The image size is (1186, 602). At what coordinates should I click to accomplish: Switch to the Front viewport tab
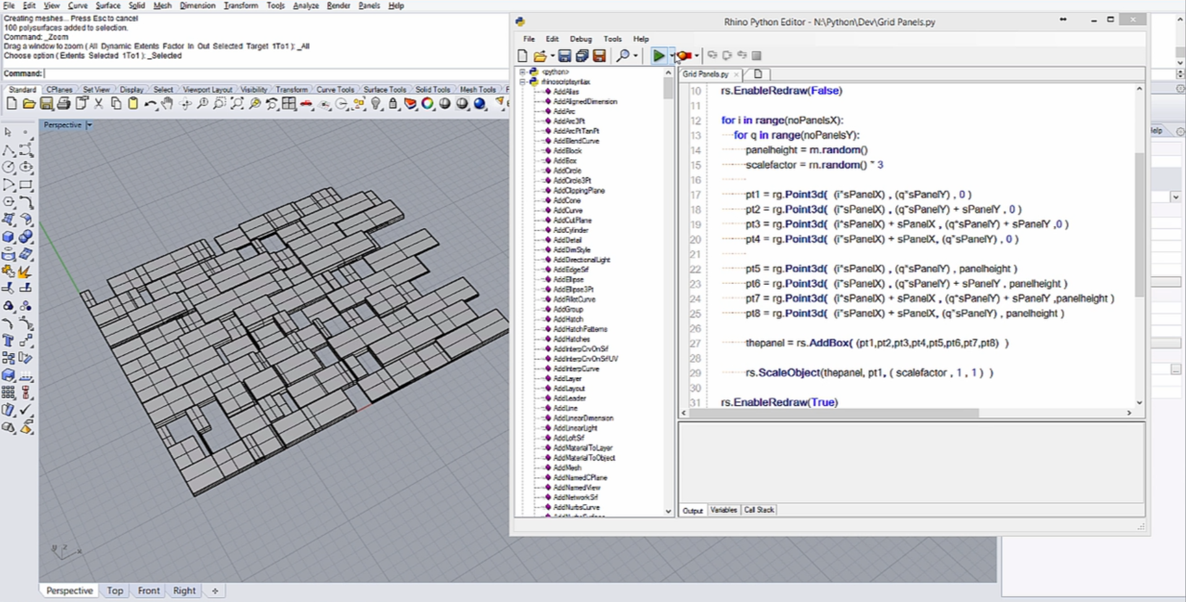coord(148,591)
